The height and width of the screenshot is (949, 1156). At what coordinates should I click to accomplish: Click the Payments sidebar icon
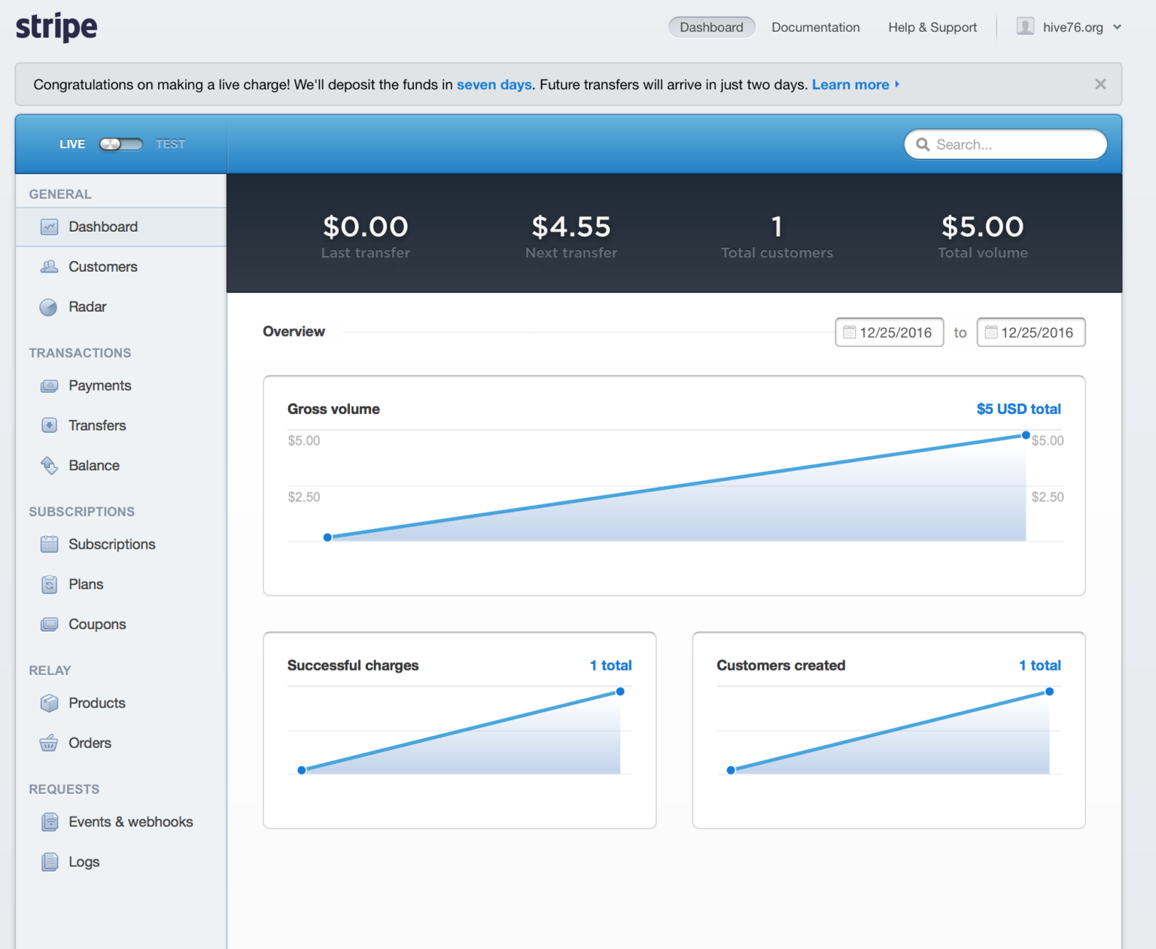(50, 386)
